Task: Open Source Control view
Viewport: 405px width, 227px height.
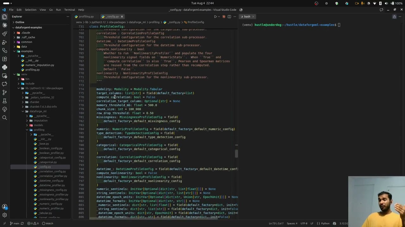Action: 4,92
